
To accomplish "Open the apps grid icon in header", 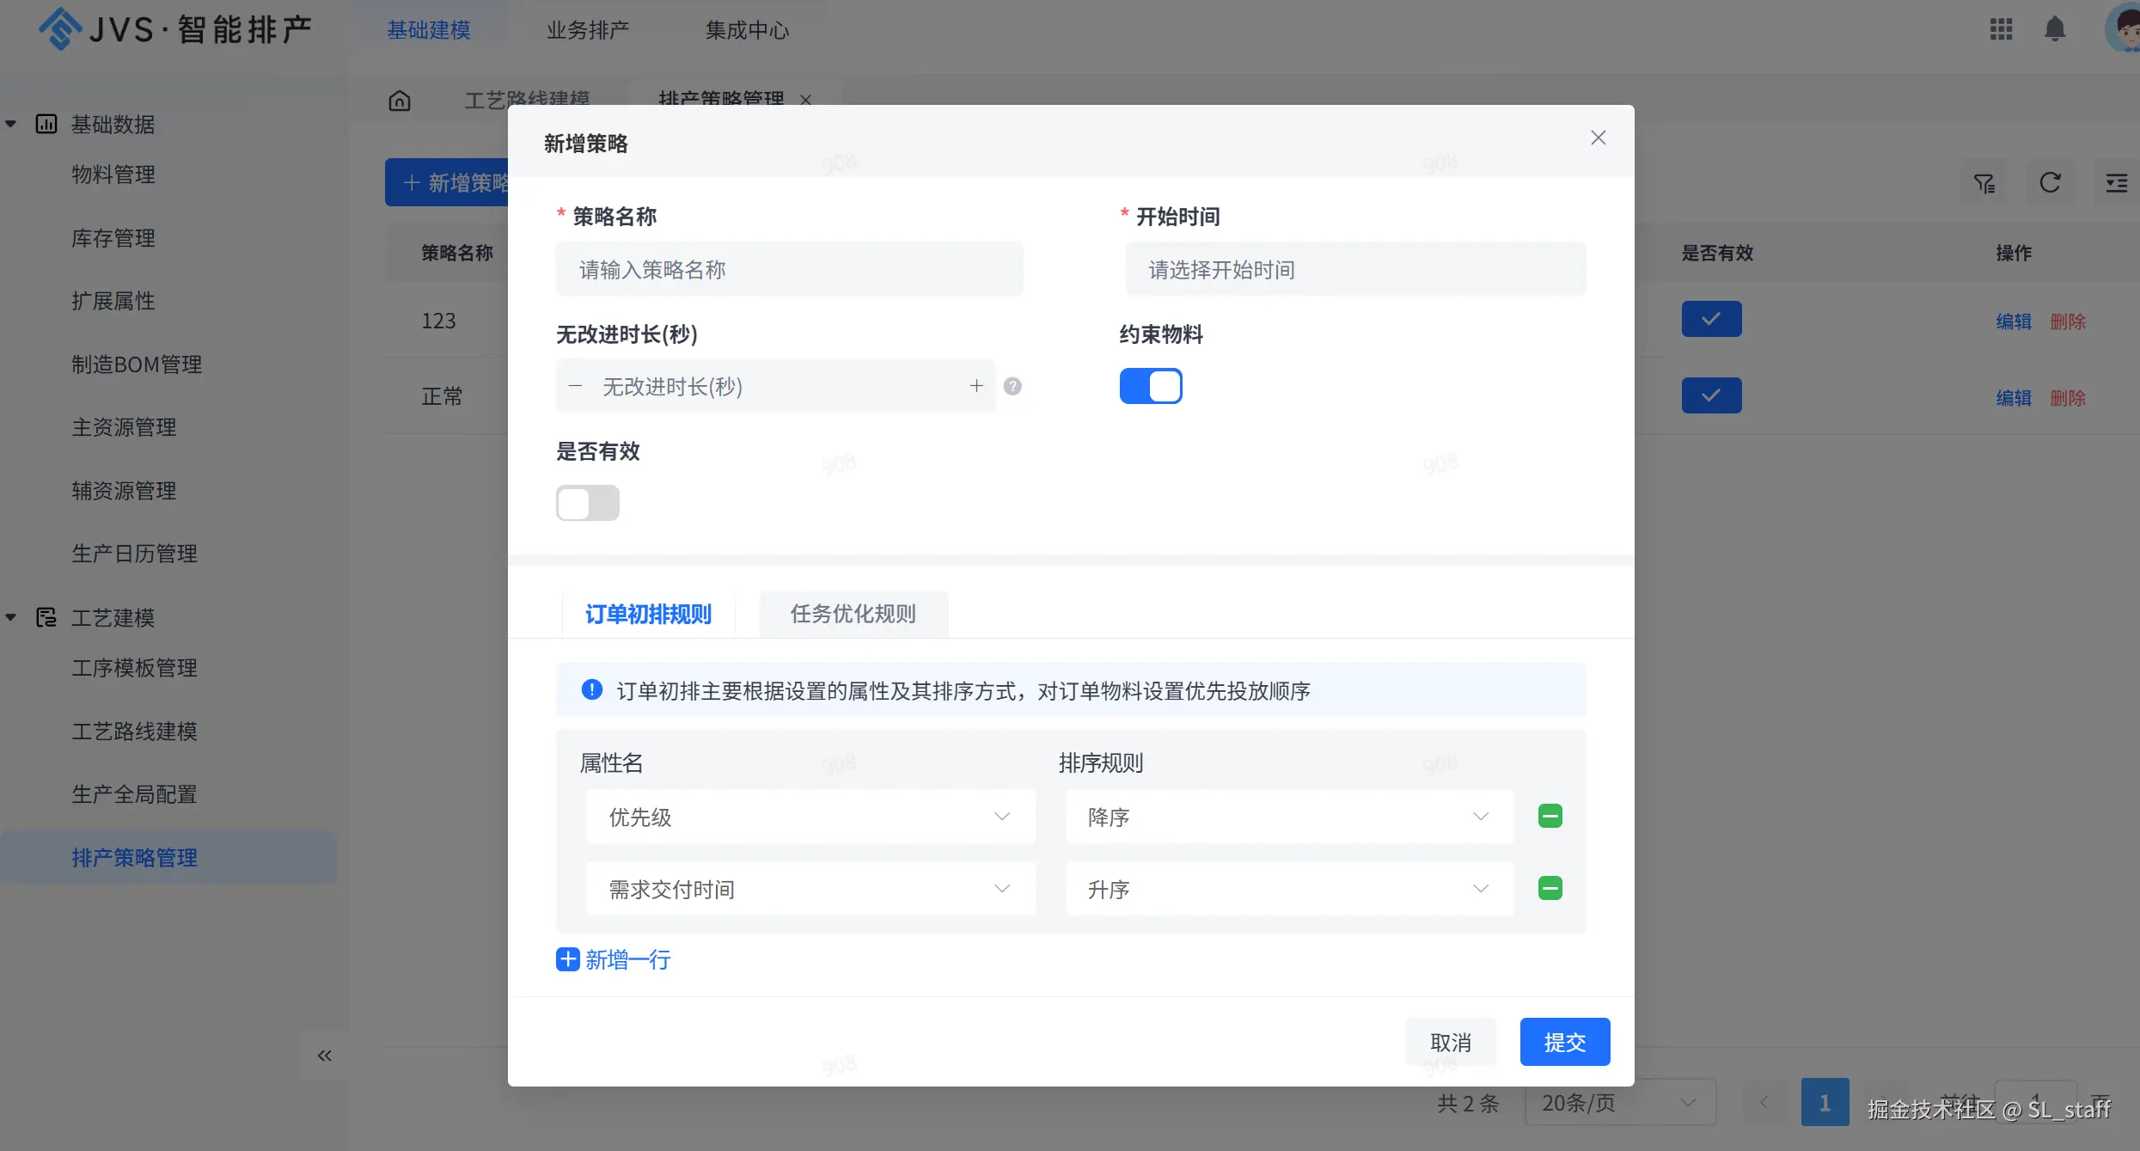I will 2001,29.
